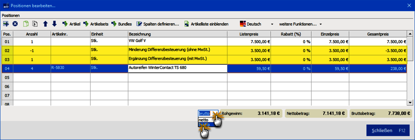Select row header 04

7,69
